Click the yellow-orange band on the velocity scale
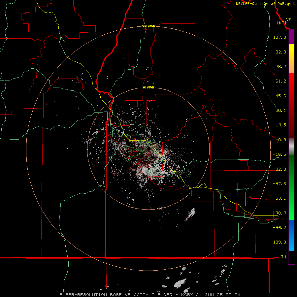The height and width of the screenshot is (297, 297). [x=291, y=59]
